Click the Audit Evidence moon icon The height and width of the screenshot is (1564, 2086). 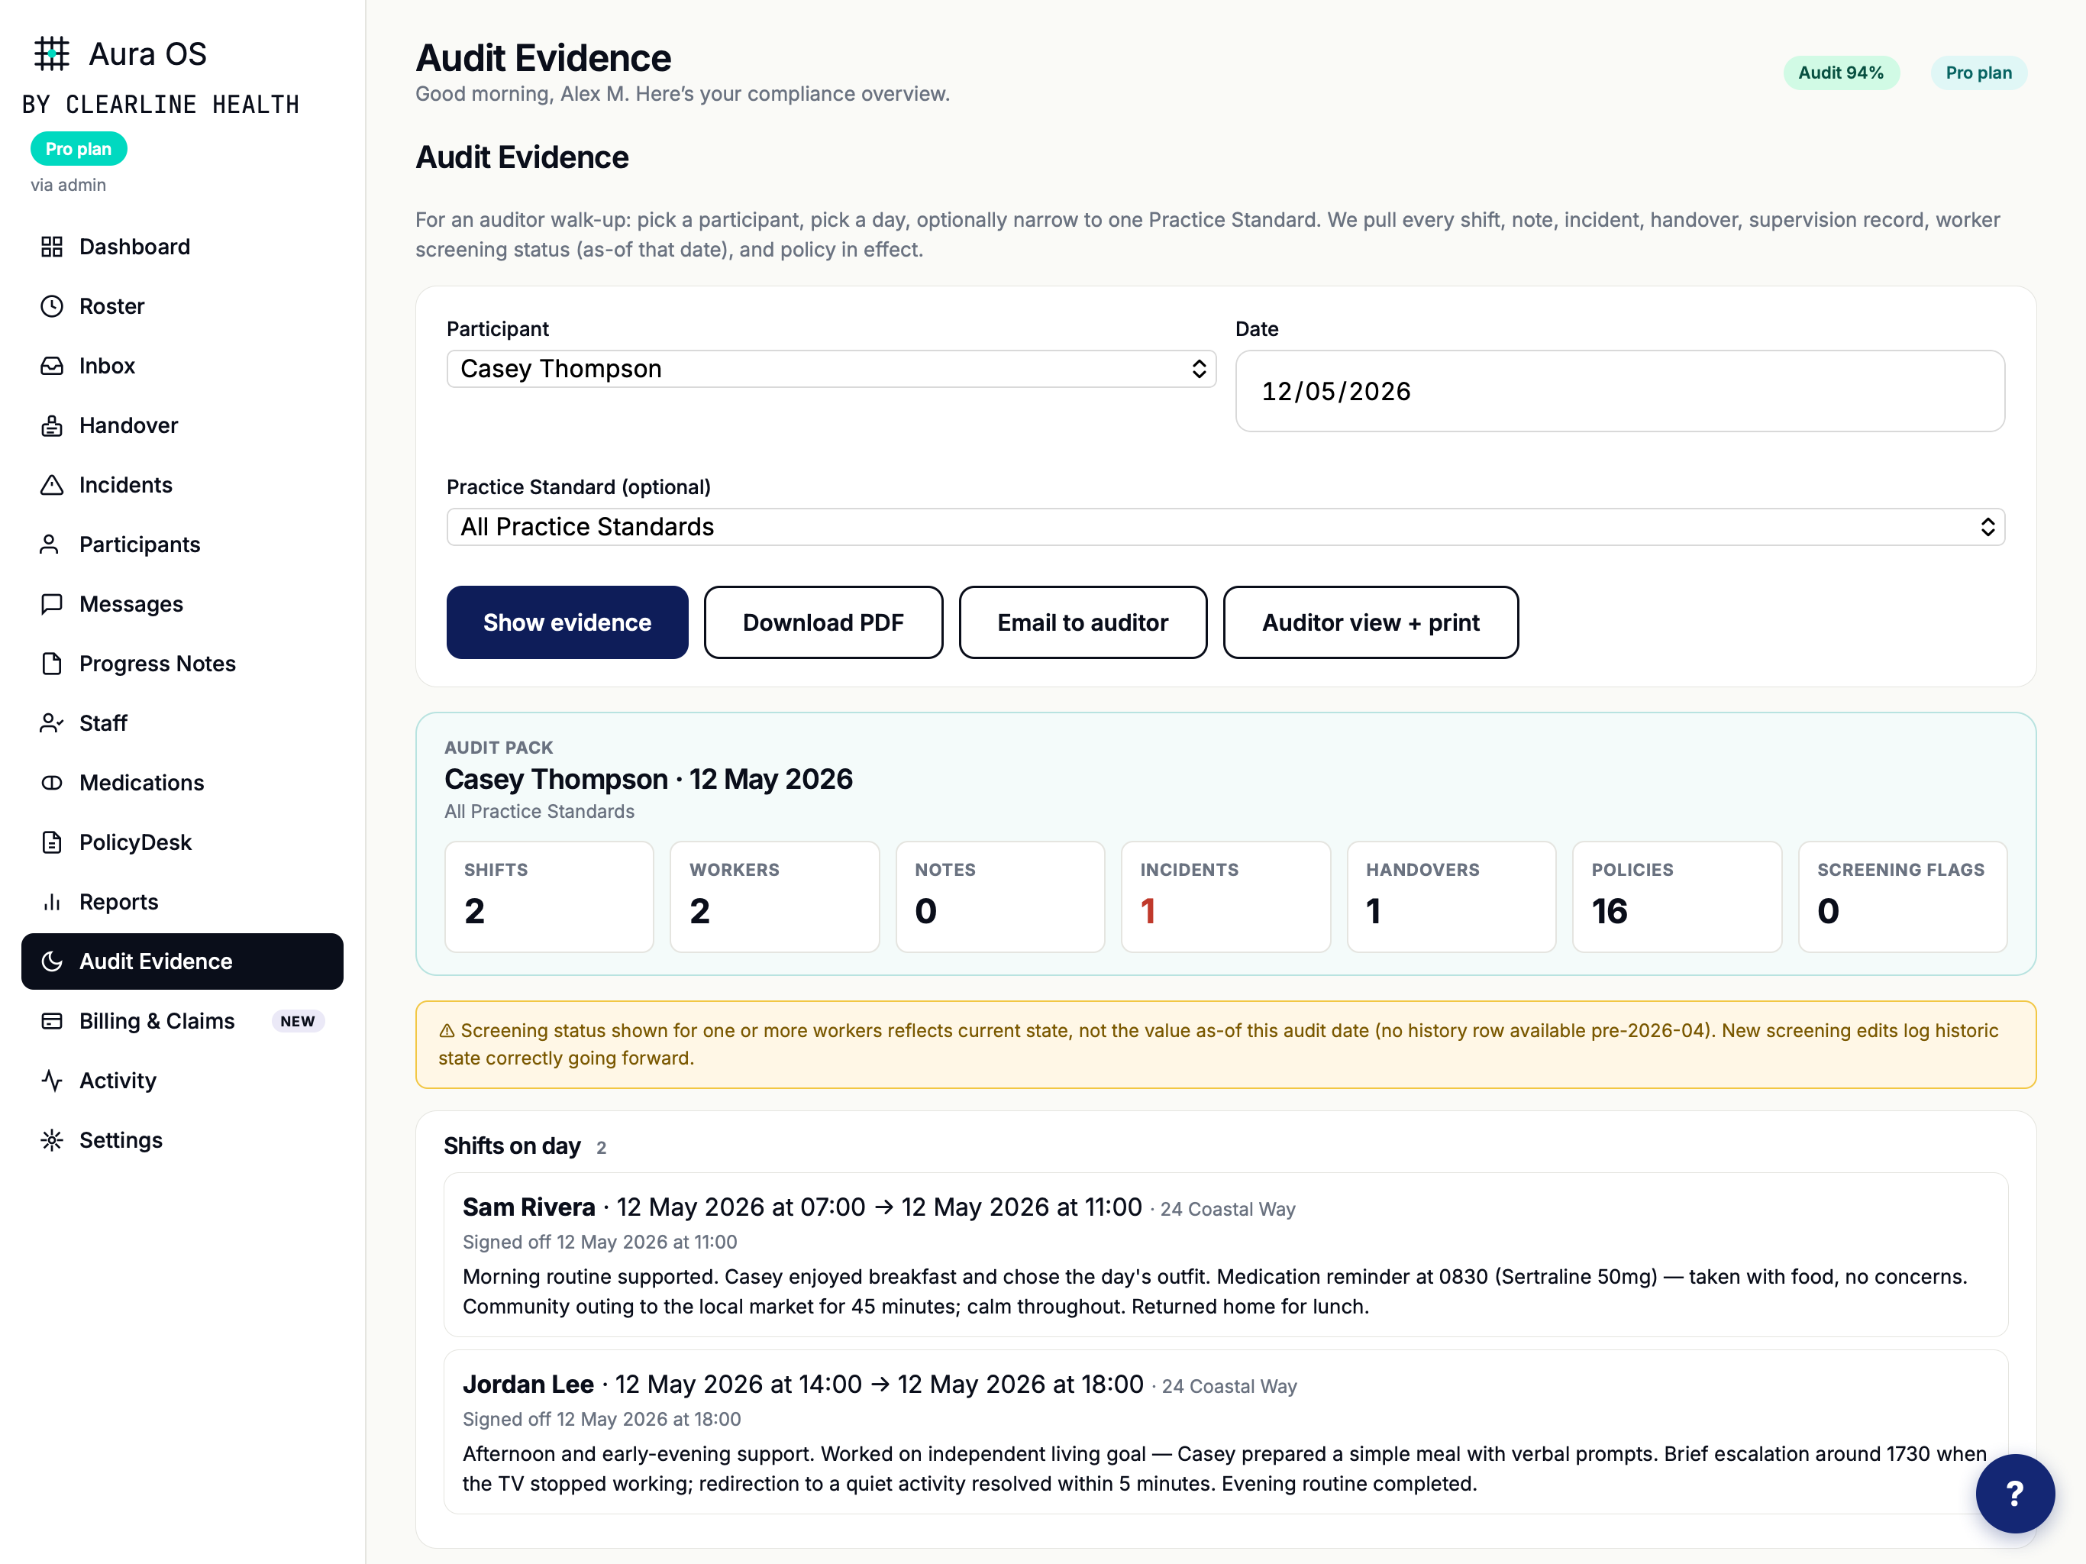pos(52,961)
